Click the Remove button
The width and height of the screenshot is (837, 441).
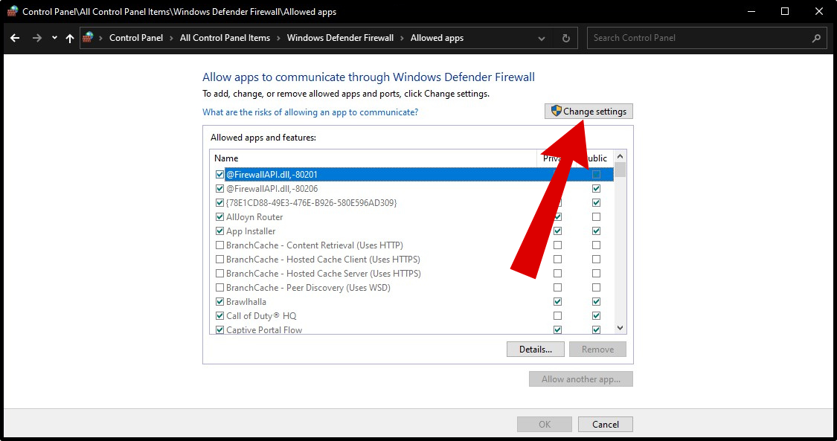coord(597,350)
